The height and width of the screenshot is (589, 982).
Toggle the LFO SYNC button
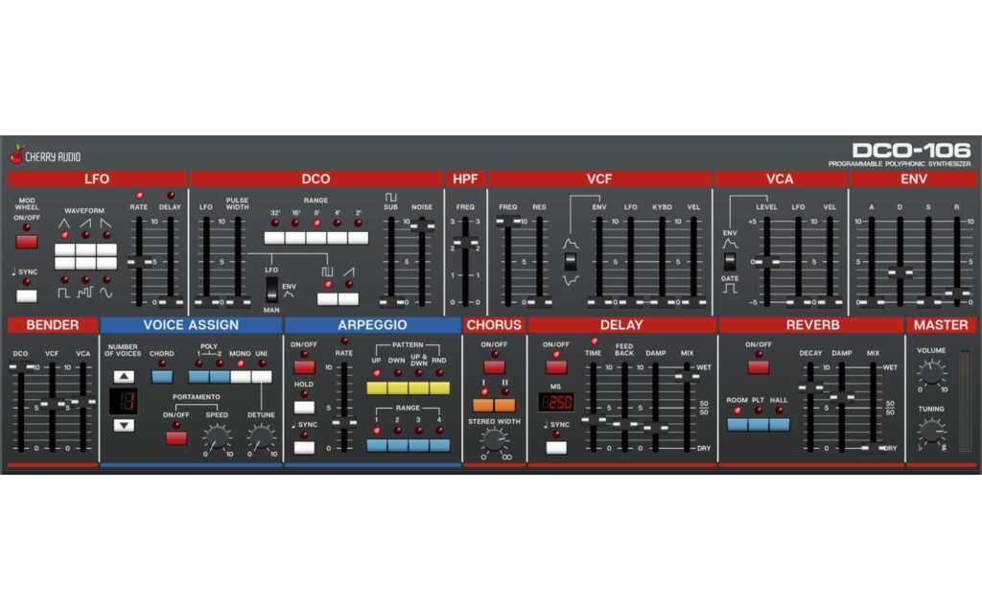(x=26, y=295)
